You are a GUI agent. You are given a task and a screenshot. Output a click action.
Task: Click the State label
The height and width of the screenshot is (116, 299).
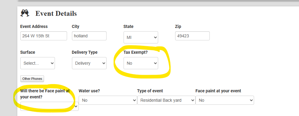pos(128,26)
